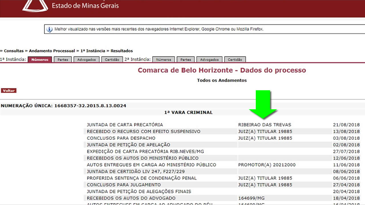Click the Numeração Única process number
This screenshot has height=205, width=365.
(90, 106)
